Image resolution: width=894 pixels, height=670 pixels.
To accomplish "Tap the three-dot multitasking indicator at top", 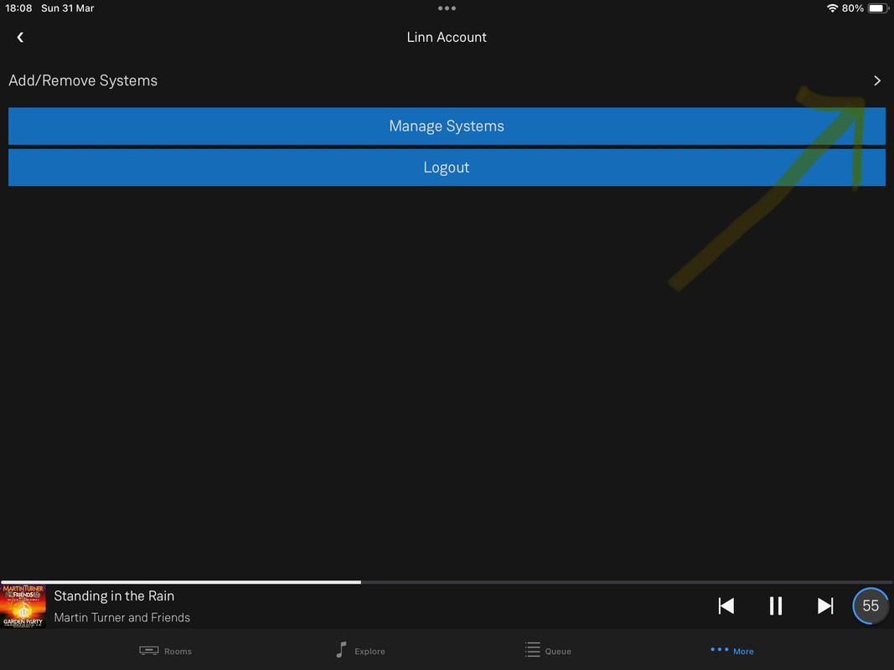I will click(x=447, y=8).
